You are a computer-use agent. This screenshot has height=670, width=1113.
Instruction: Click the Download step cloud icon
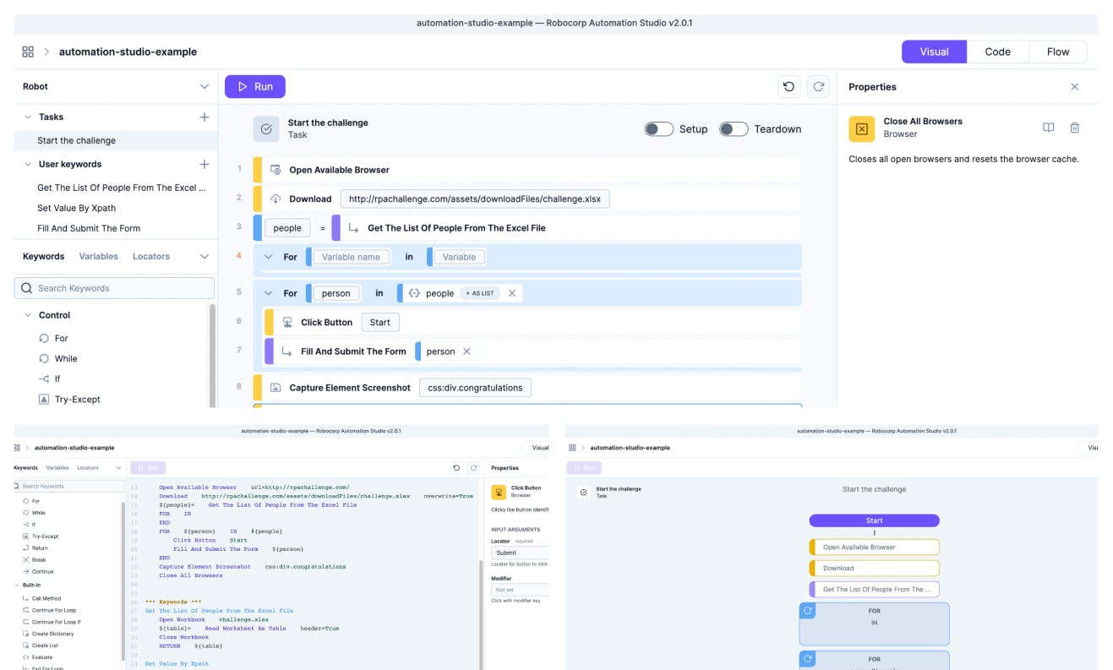click(x=276, y=199)
